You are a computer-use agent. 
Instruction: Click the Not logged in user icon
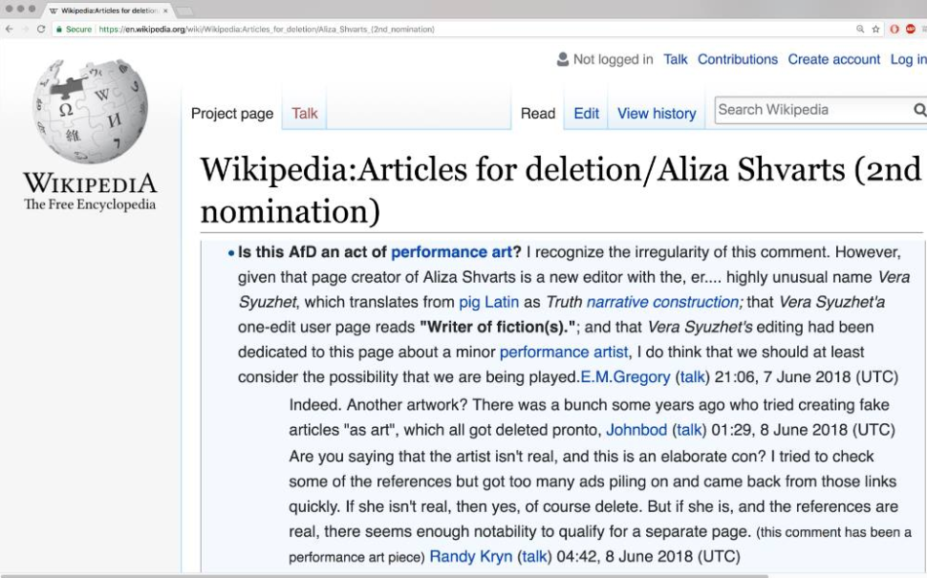point(562,59)
